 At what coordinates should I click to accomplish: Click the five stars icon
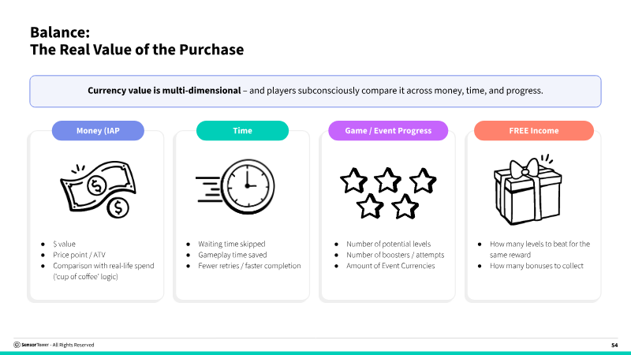(x=387, y=192)
